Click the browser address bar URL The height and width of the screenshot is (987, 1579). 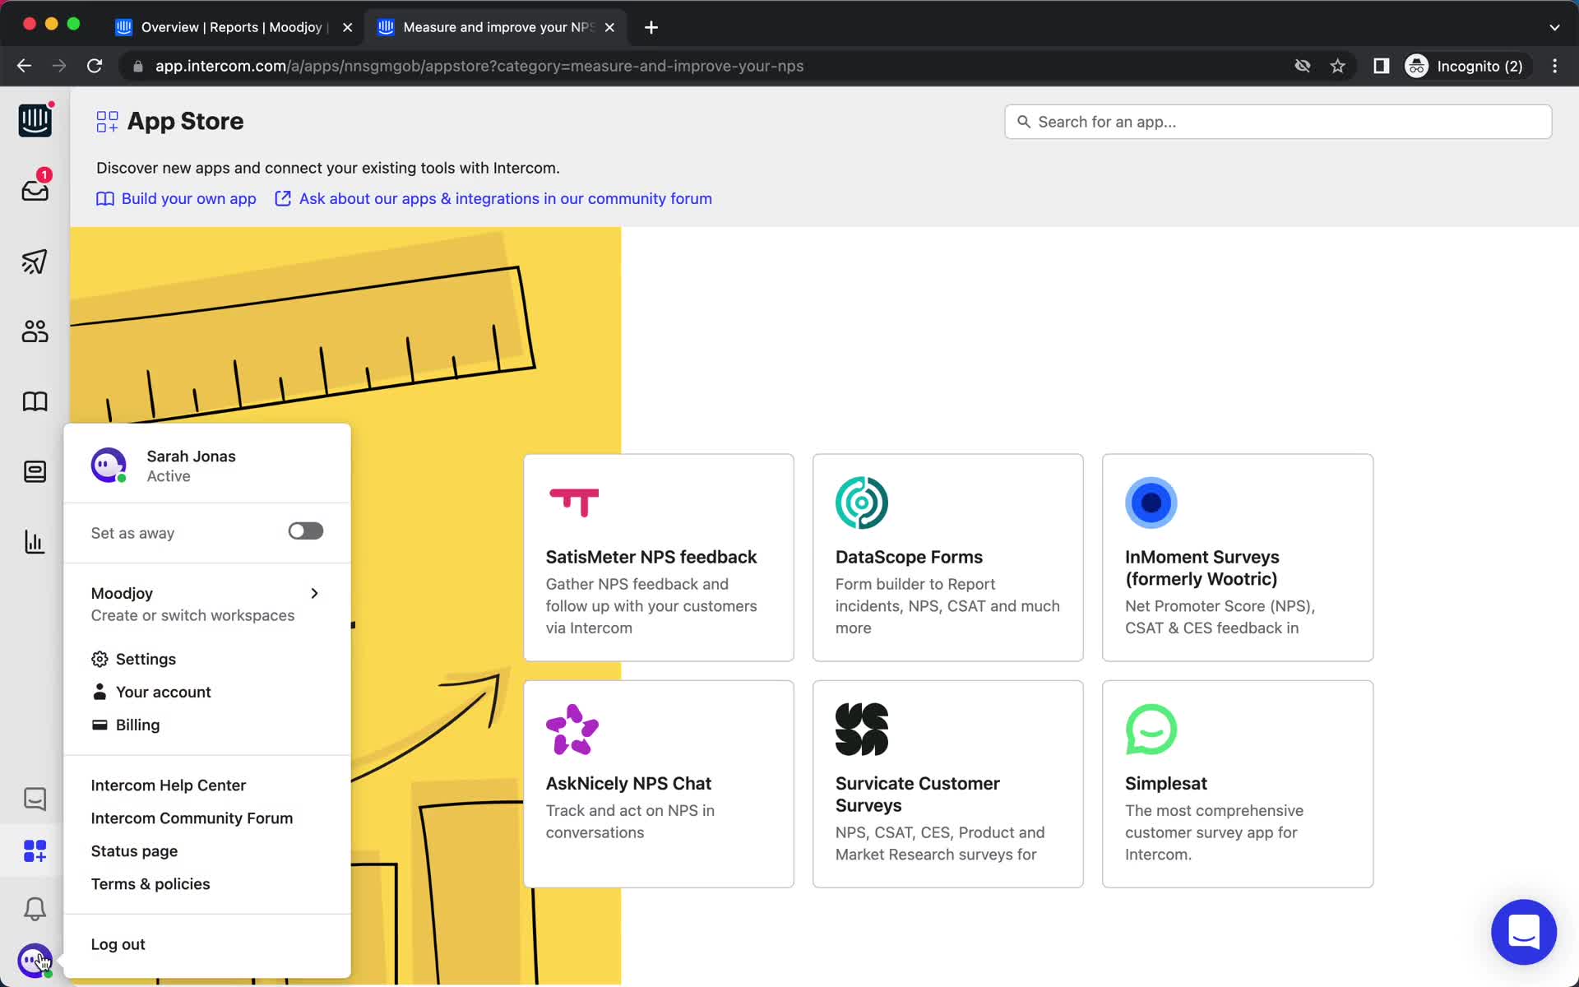tap(479, 66)
